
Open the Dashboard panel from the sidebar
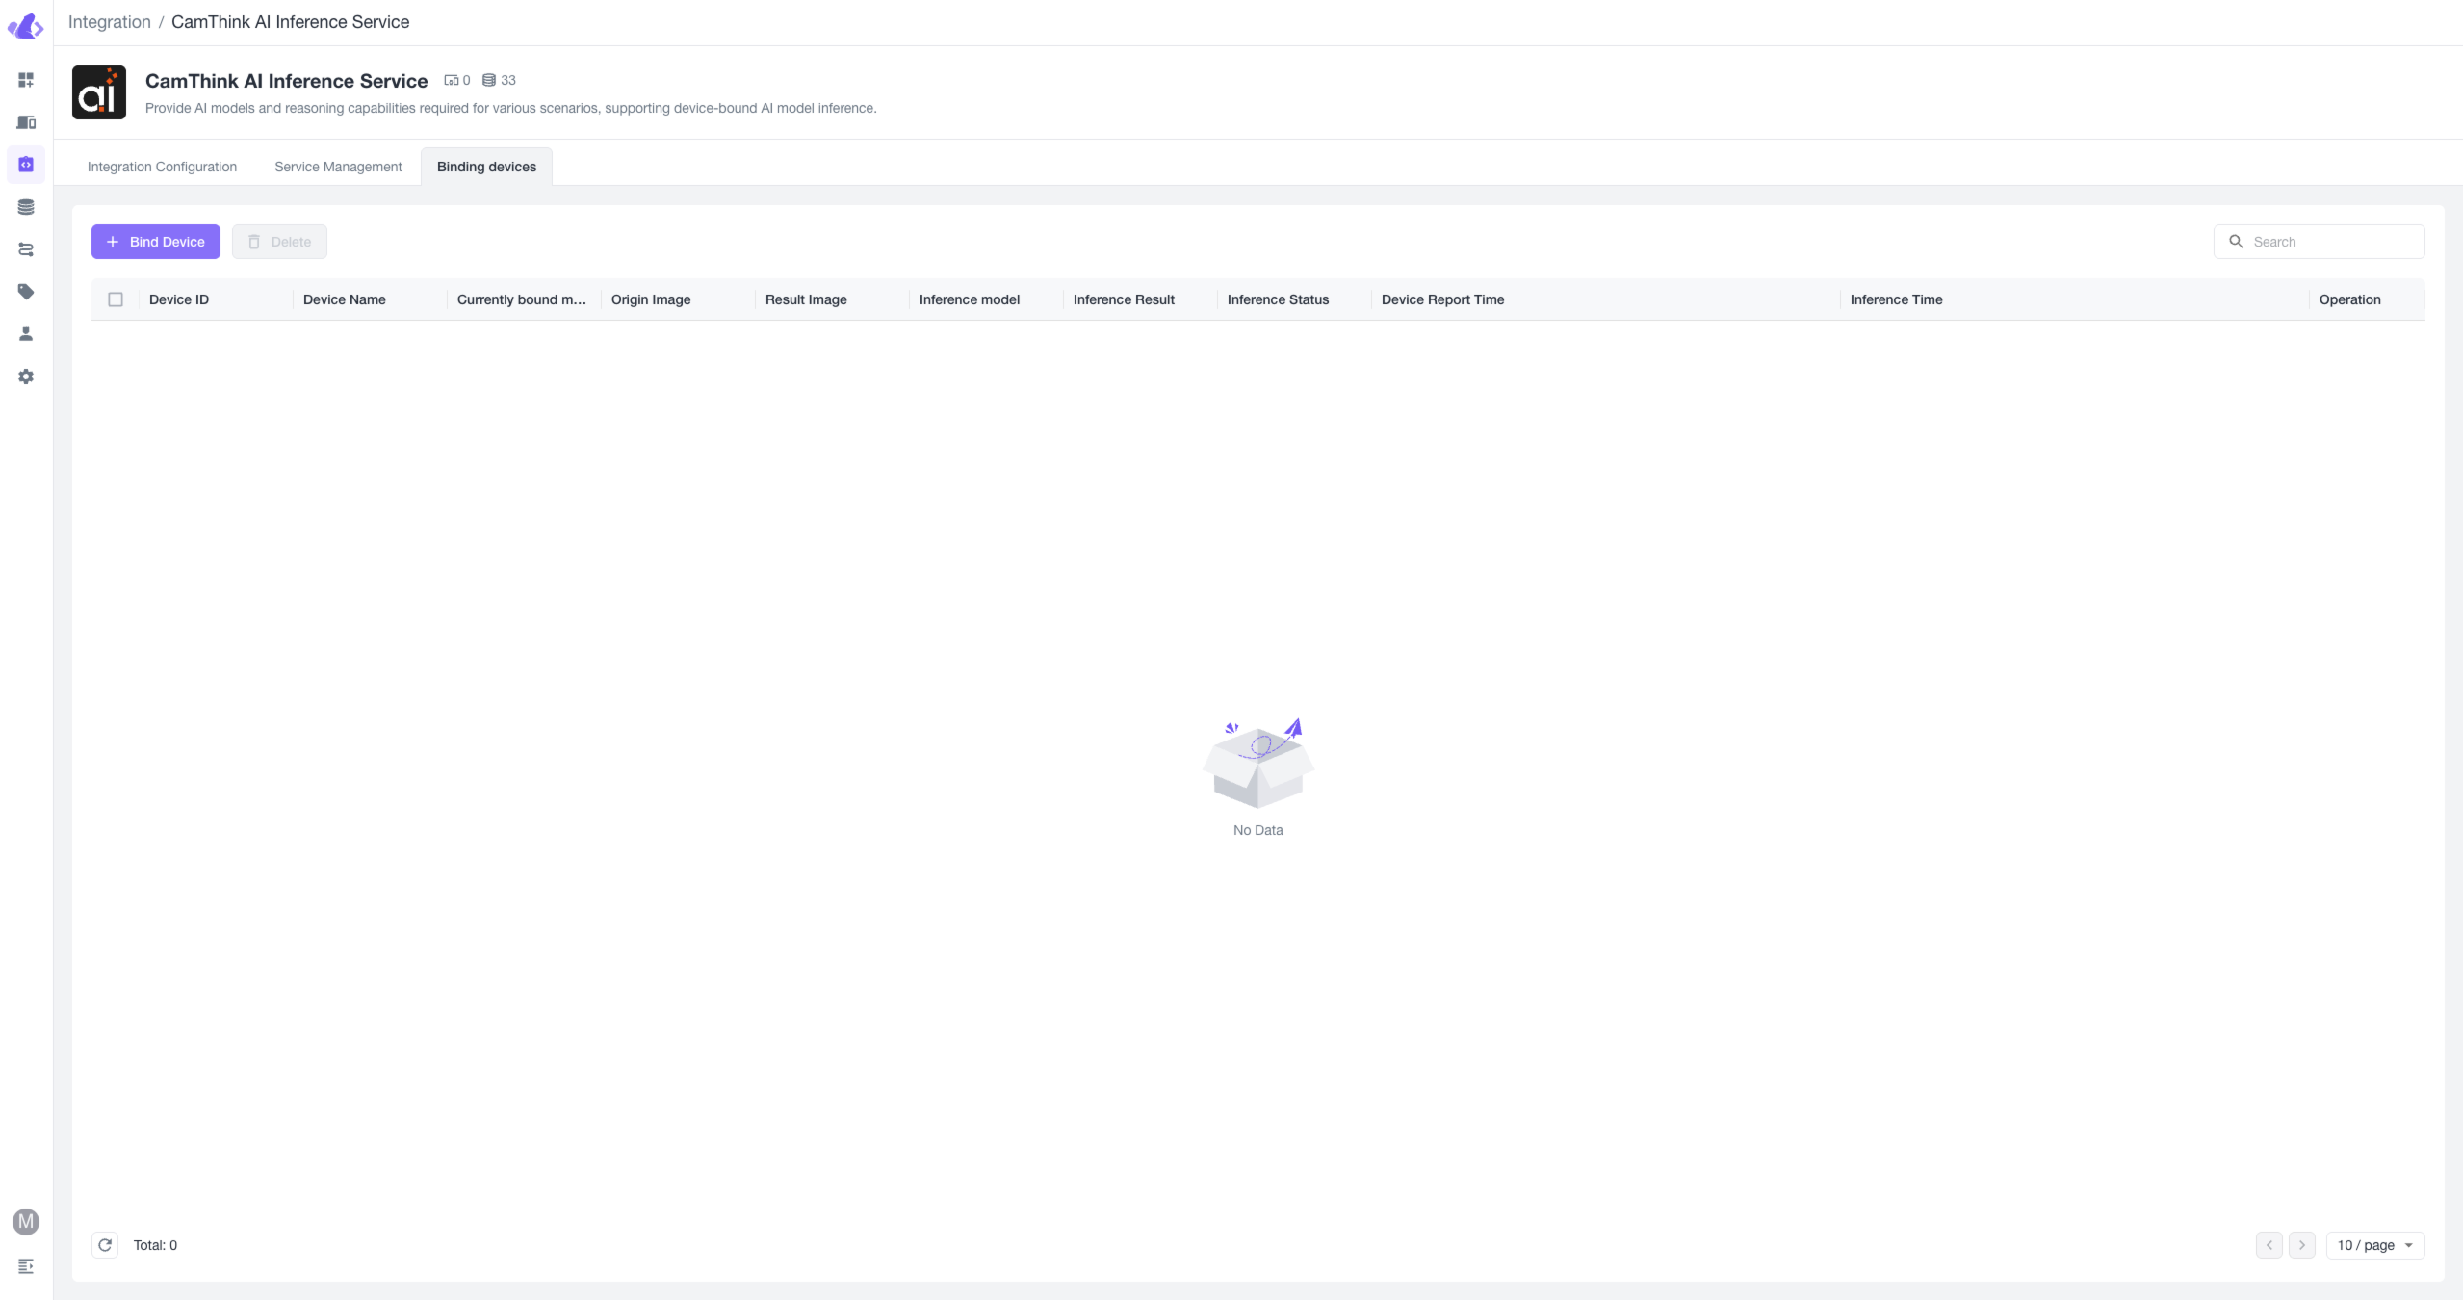26,80
